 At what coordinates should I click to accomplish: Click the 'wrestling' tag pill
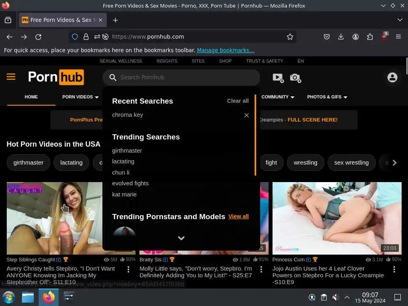click(306, 163)
